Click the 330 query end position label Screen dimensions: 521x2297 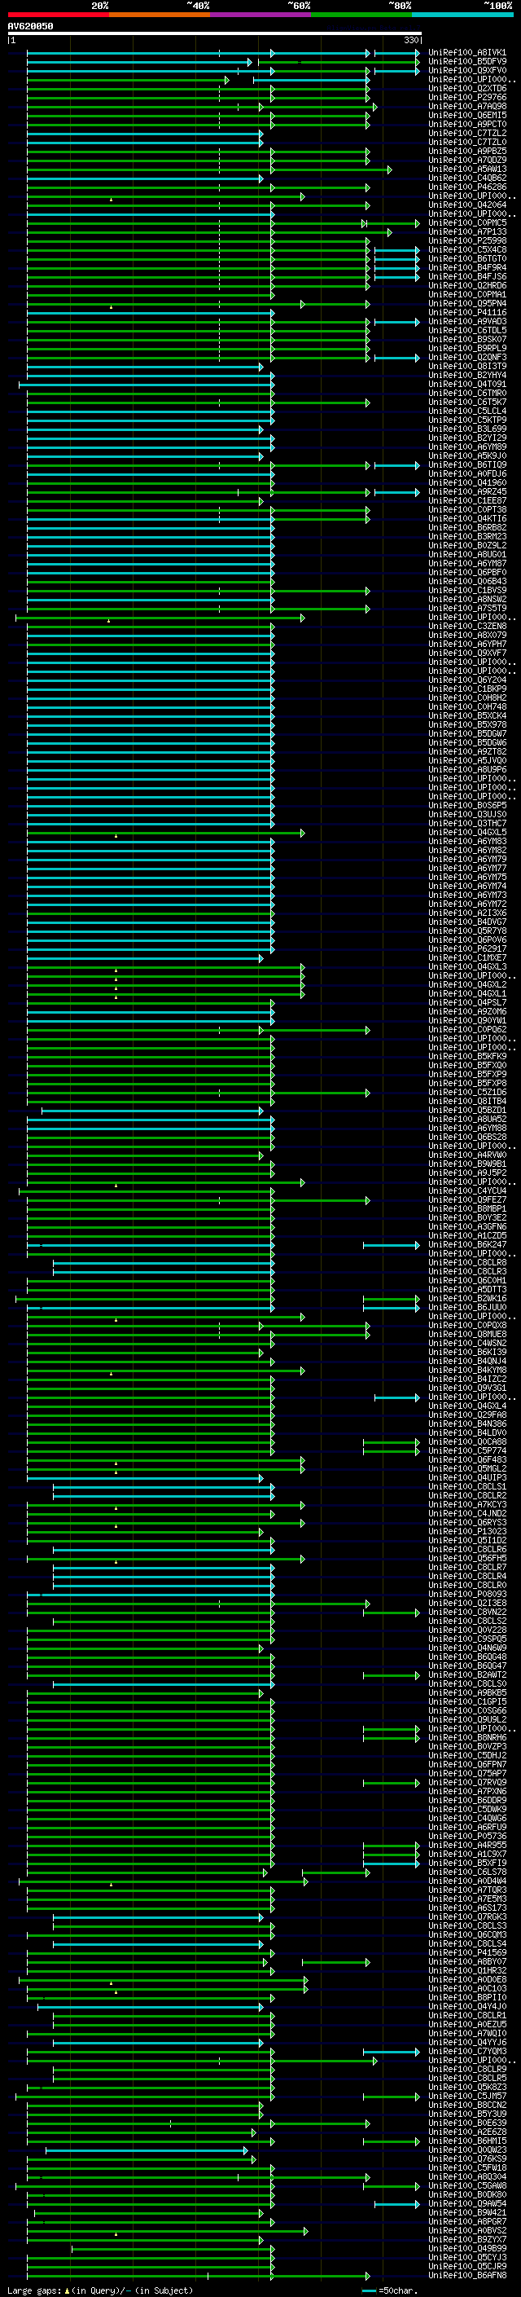tap(410, 41)
